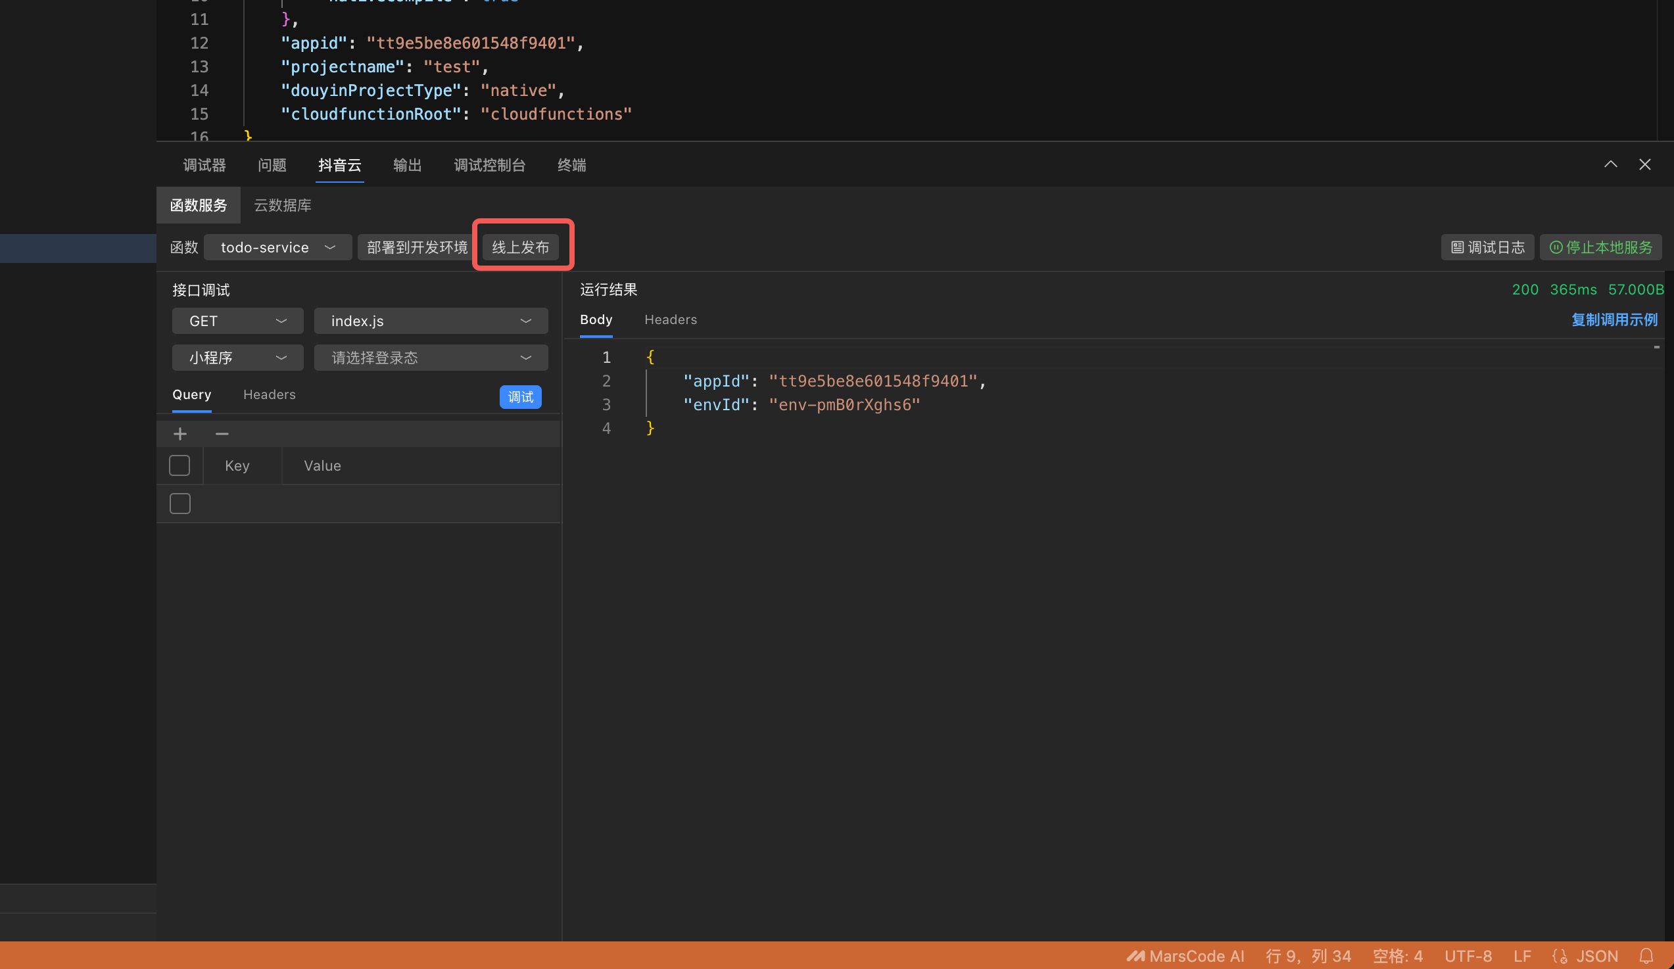Tick the empty parameter row checkbox
The width and height of the screenshot is (1674, 969).
pos(179,504)
